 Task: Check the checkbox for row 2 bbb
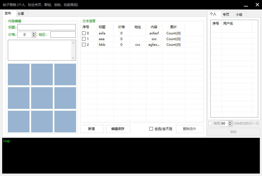pyautogui.click(x=84, y=45)
